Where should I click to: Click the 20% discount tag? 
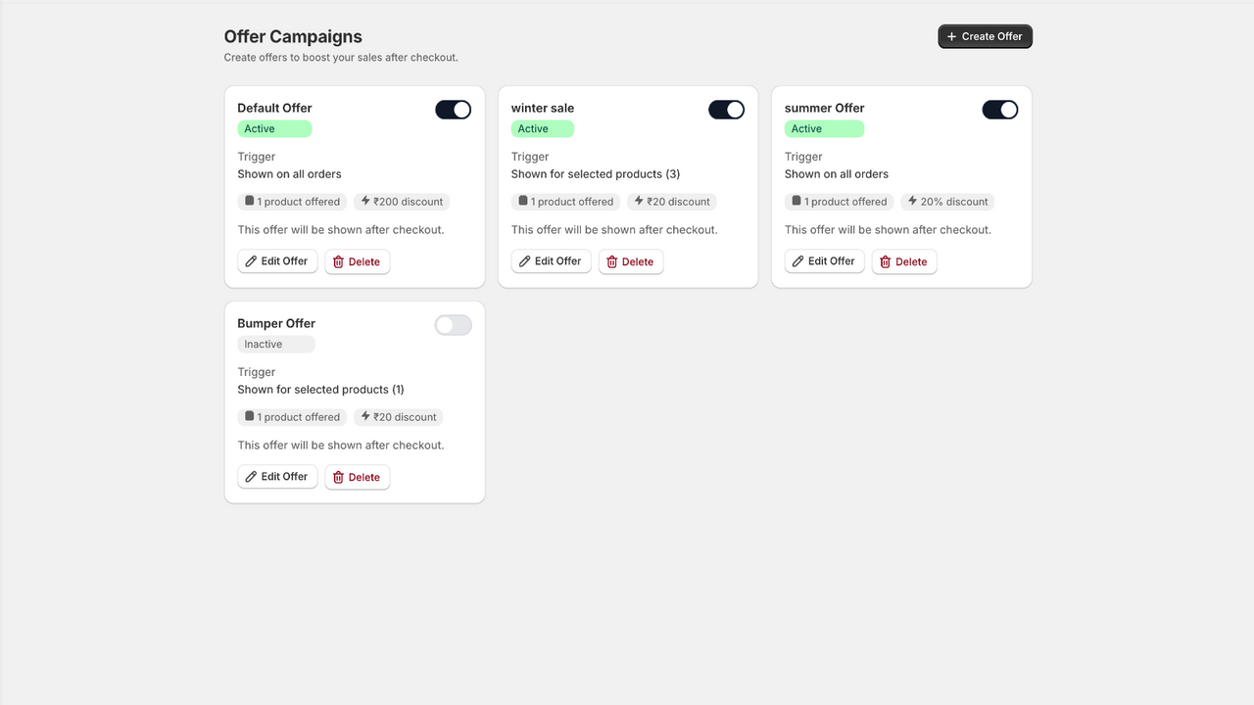947,202
